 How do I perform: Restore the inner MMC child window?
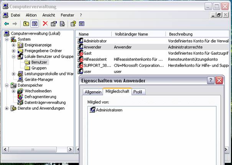click(x=219, y=15)
